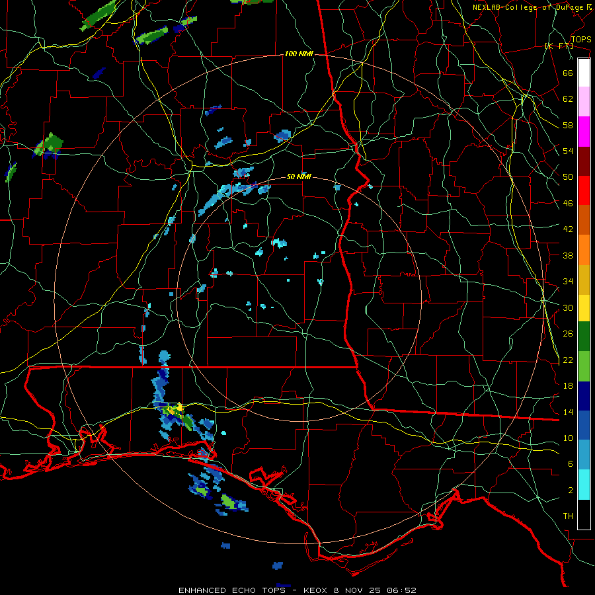Click the black TH legend swatch
This screenshot has height=595, width=595.
pos(584,514)
